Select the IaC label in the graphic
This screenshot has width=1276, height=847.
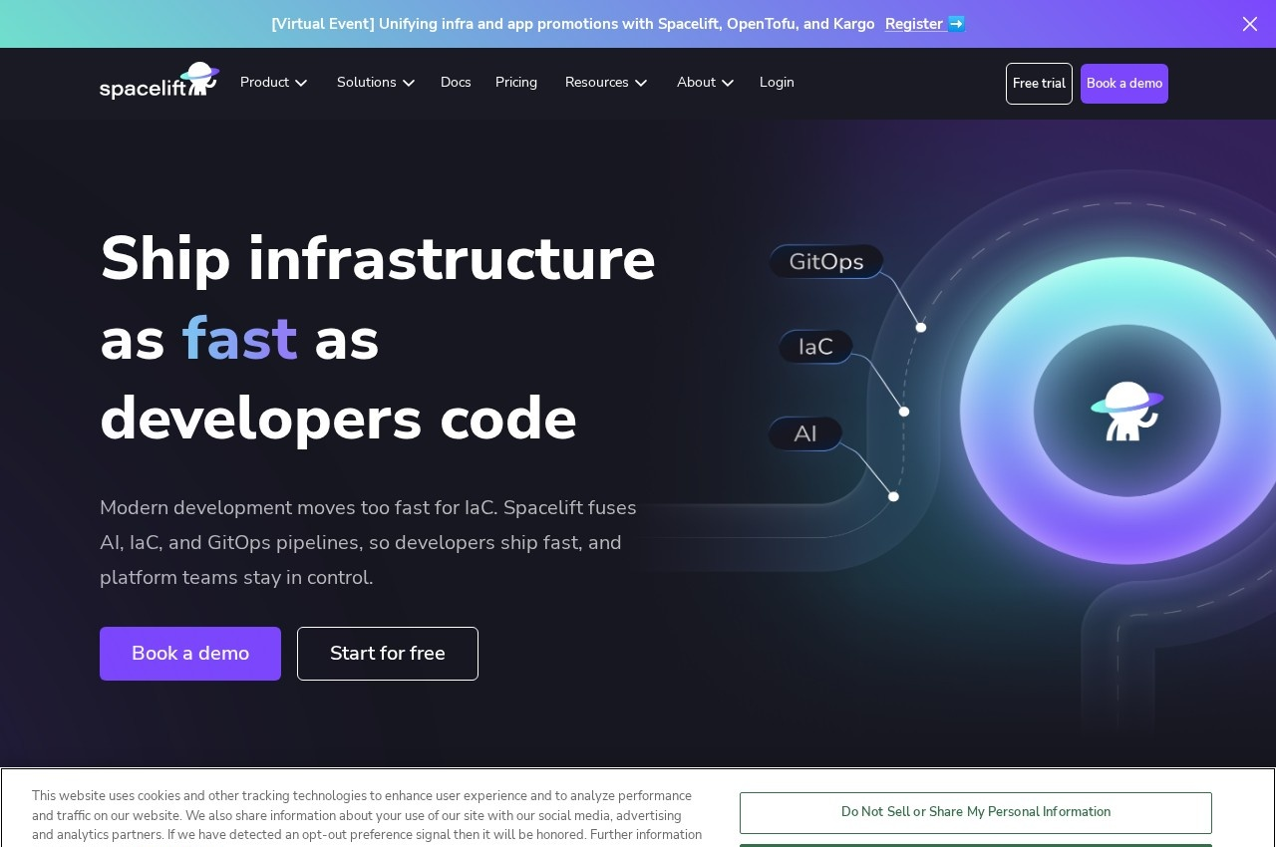tap(815, 347)
